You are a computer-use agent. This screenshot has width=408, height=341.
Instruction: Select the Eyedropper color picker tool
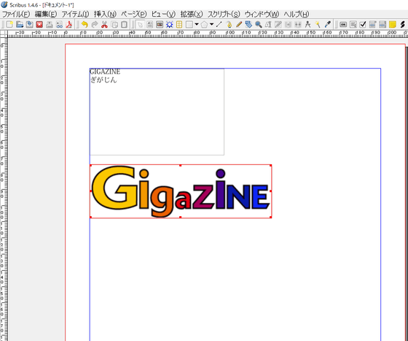[328, 25]
